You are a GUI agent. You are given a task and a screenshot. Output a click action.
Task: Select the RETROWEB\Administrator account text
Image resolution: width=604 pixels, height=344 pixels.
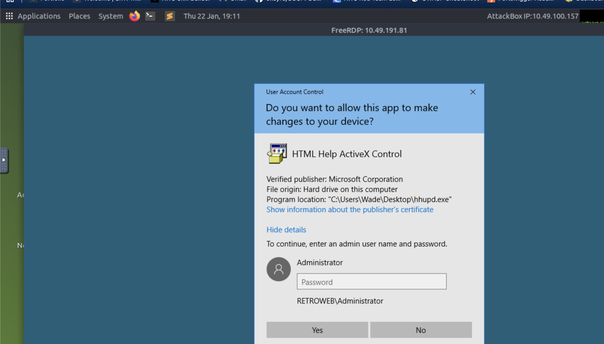340,301
